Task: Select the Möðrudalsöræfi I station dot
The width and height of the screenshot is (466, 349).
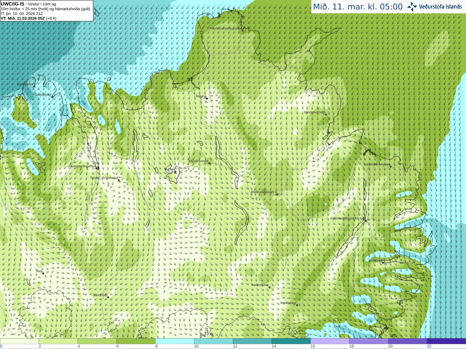Action: tap(277, 194)
